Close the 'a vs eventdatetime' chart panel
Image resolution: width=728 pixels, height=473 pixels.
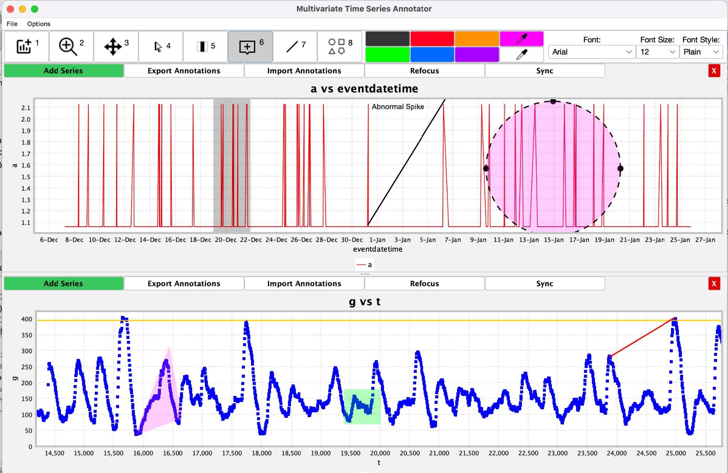pos(714,71)
